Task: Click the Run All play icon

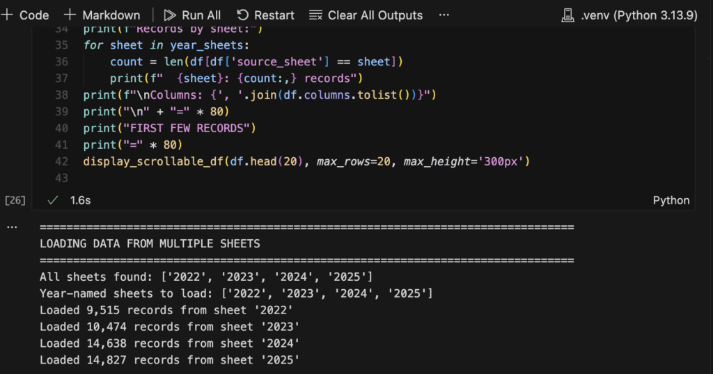Action: [x=170, y=15]
